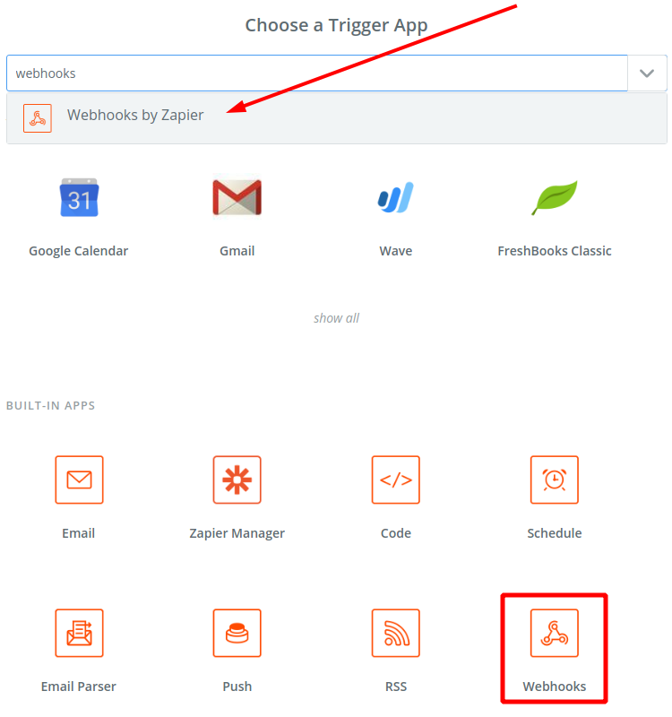The image size is (672, 717).
Task: Click the Webhooks by Zapier result icon
Action: point(38,118)
